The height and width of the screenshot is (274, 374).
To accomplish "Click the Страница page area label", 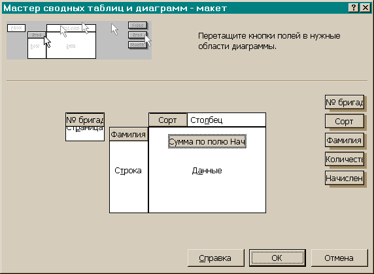I will click(x=85, y=129).
